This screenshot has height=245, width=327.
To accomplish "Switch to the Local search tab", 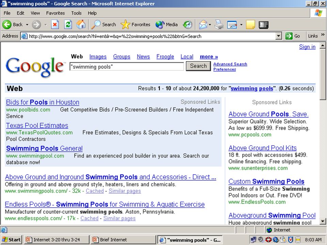I will pyautogui.click(x=187, y=57).
